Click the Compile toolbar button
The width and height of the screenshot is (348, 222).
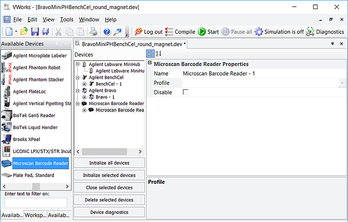click(180, 32)
